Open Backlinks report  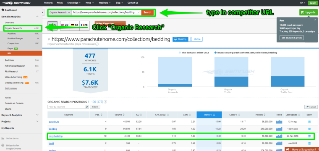9,60
